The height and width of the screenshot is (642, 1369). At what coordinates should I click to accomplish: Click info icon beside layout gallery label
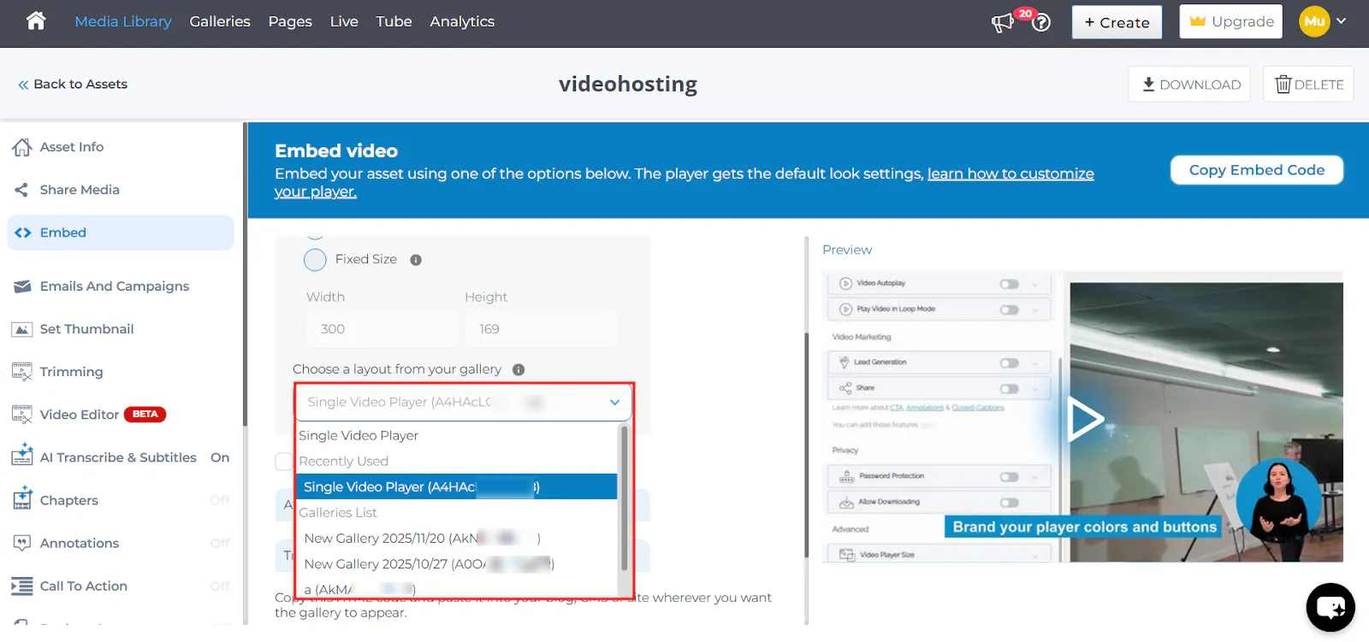(519, 369)
